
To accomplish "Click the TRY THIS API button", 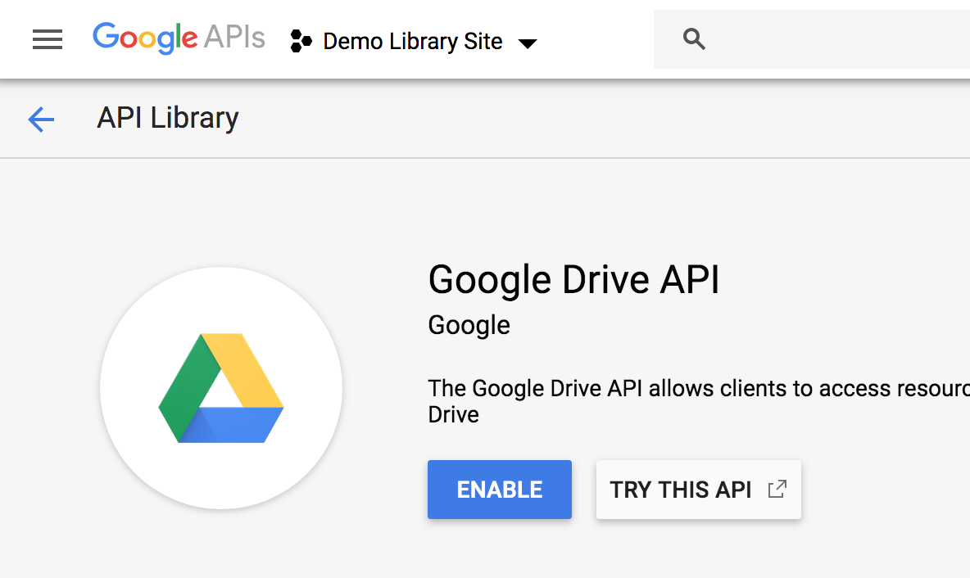I will tap(699, 490).
